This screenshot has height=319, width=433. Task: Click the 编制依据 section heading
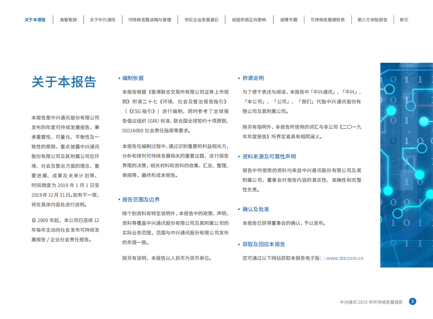point(133,78)
